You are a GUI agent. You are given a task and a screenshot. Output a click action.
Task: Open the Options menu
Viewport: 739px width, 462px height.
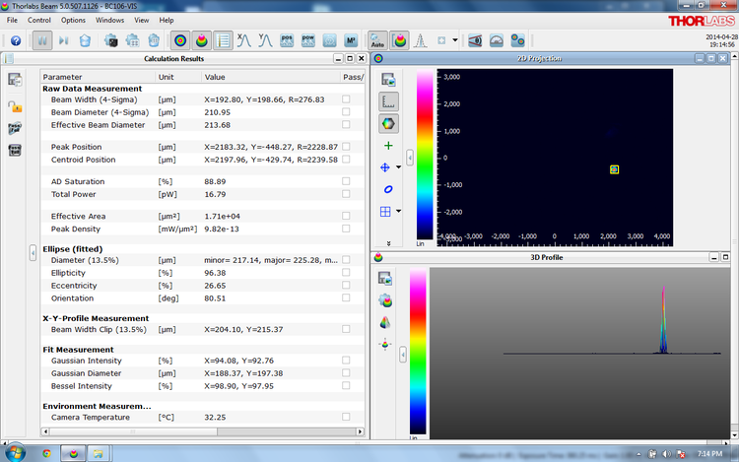point(73,20)
